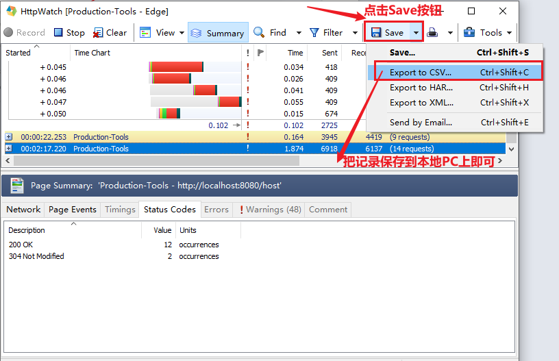This screenshot has width=559, height=361.
Task: Select the 00:00:22.253 Production-Tools page row
Action: pyautogui.click(x=256, y=137)
